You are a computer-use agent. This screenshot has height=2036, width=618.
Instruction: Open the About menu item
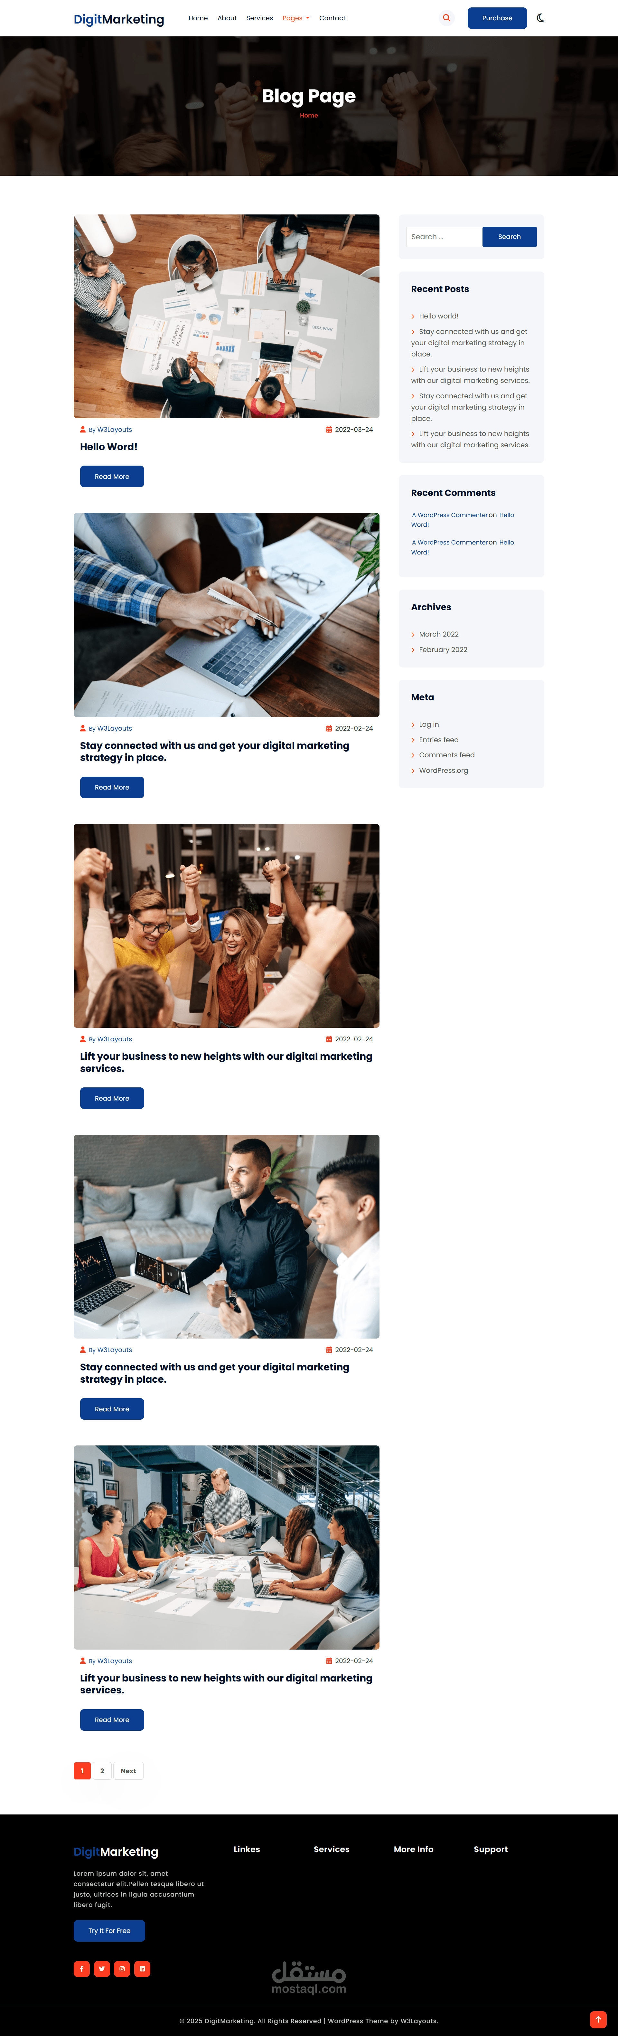pyautogui.click(x=227, y=17)
